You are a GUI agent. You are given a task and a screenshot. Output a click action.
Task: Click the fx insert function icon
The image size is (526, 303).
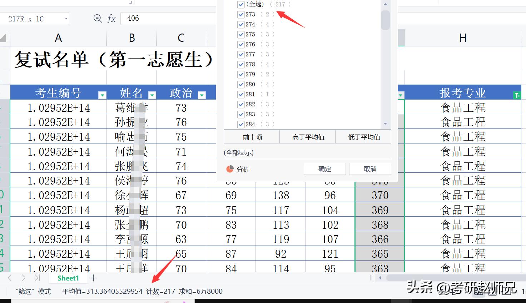coord(111,19)
